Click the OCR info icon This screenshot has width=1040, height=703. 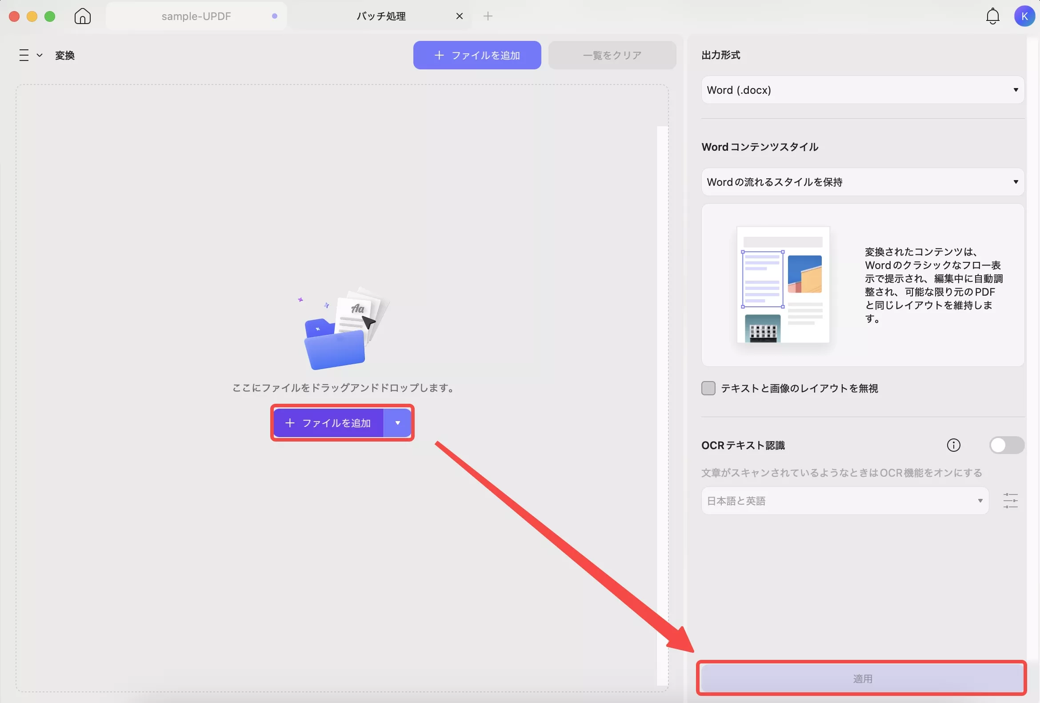pos(953,445)
